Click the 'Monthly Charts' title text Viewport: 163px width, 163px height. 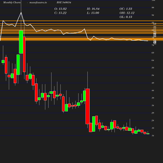point(12,2)
